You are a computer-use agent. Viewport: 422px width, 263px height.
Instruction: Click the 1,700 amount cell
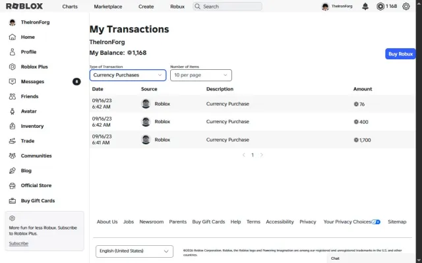[362, 140]
